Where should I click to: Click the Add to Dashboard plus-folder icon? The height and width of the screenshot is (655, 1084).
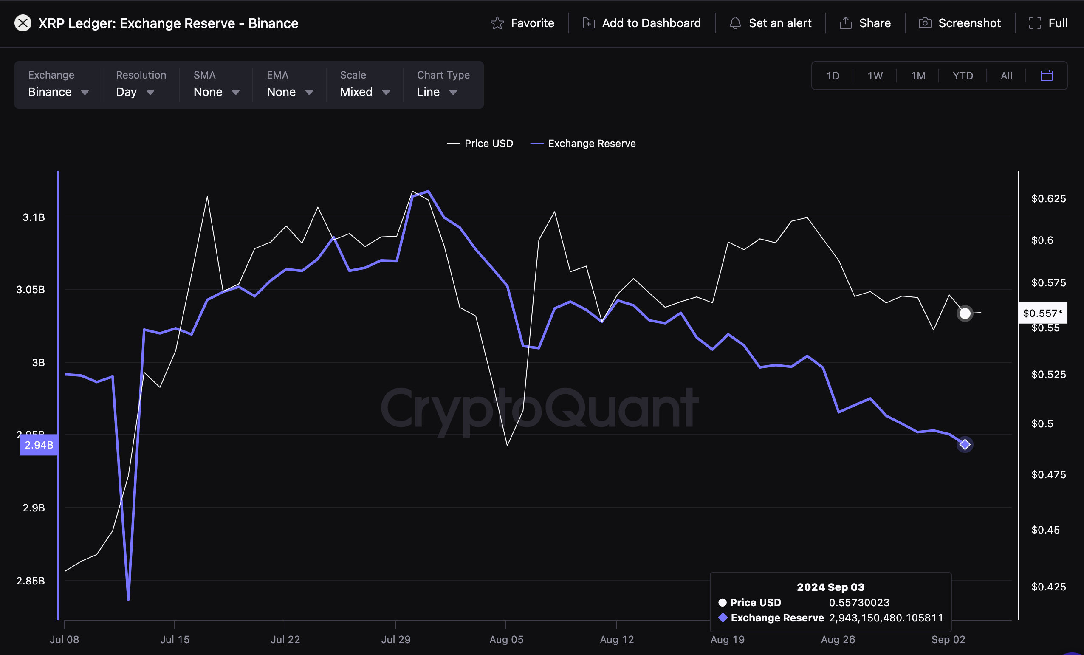point(589,23)
